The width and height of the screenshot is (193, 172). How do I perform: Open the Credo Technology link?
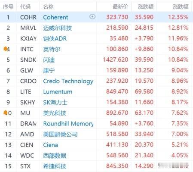[x=68, y=81]
